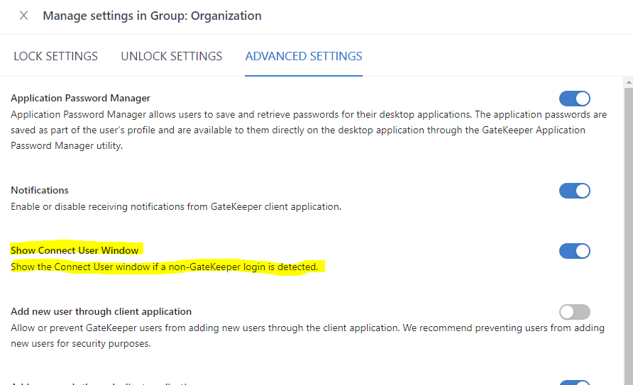The height and width of the screenshot is (385, 633).
Task: Click the Add new user through client application heading
Action: [x=101, y=311]
